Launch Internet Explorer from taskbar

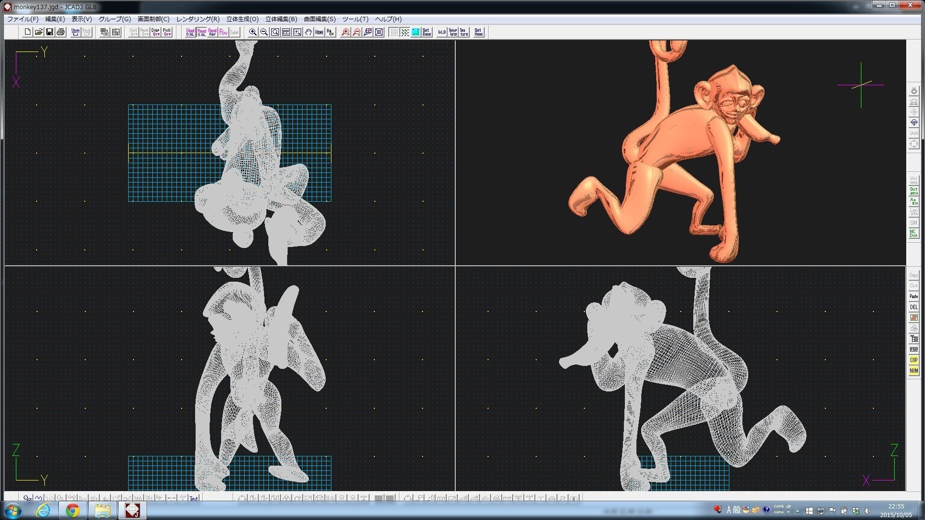43,510
